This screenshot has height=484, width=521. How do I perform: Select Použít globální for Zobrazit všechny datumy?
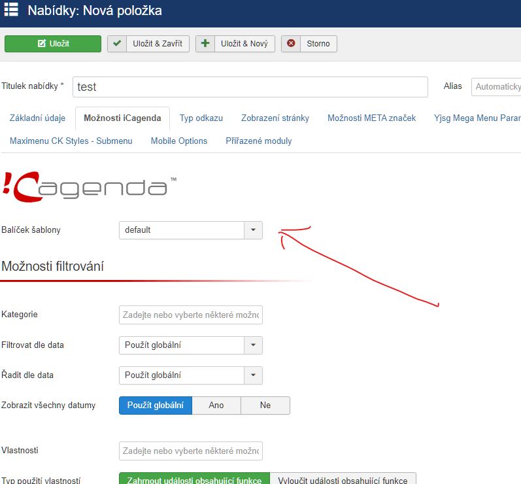(156, 406)
